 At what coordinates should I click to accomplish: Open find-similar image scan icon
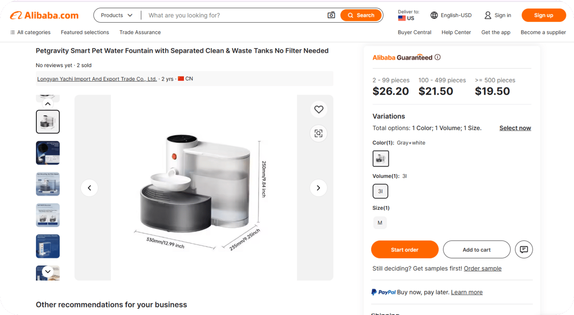319,133
